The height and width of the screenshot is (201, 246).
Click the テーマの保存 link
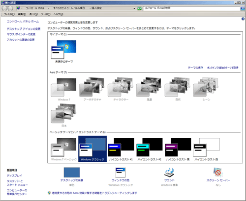click(x=195, y=68)
